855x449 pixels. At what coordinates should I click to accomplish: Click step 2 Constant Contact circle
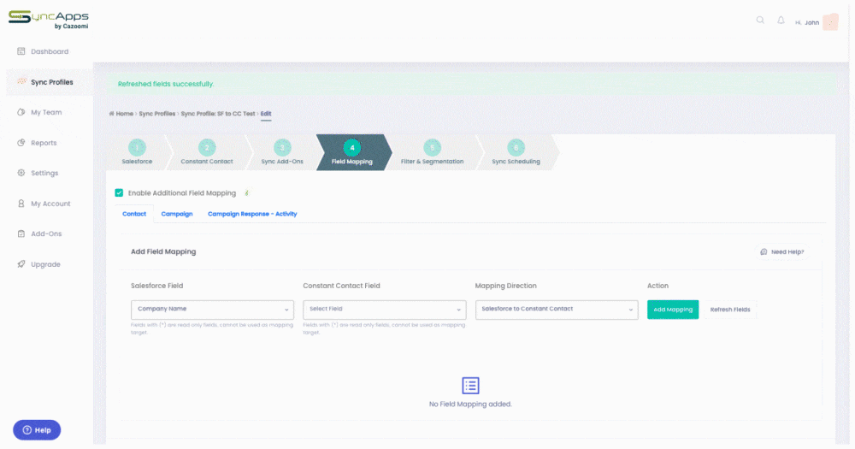point(207,147)
